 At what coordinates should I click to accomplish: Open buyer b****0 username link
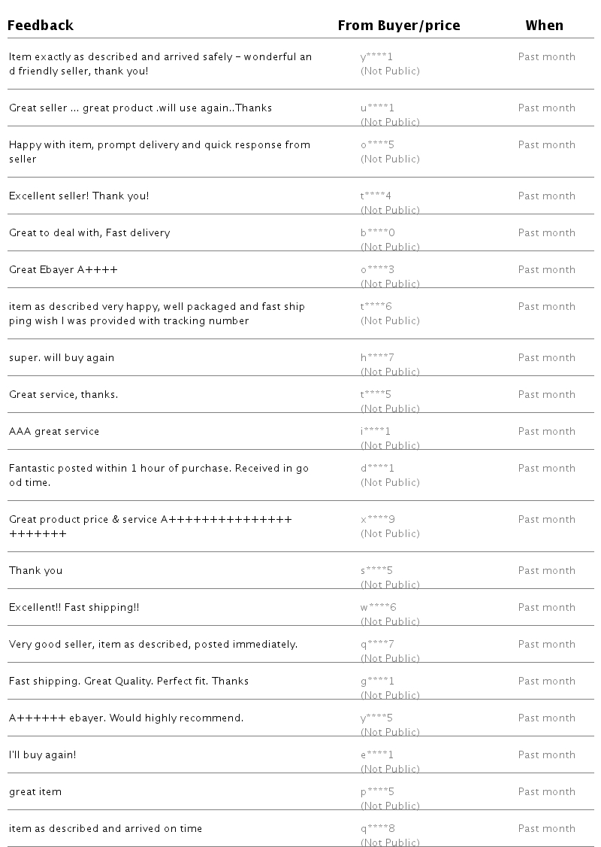coord(377,233)
